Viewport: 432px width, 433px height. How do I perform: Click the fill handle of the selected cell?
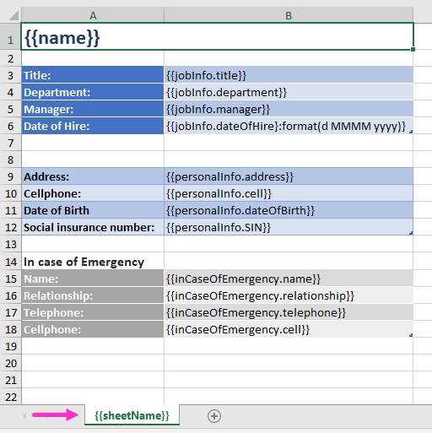click(413, 50)
